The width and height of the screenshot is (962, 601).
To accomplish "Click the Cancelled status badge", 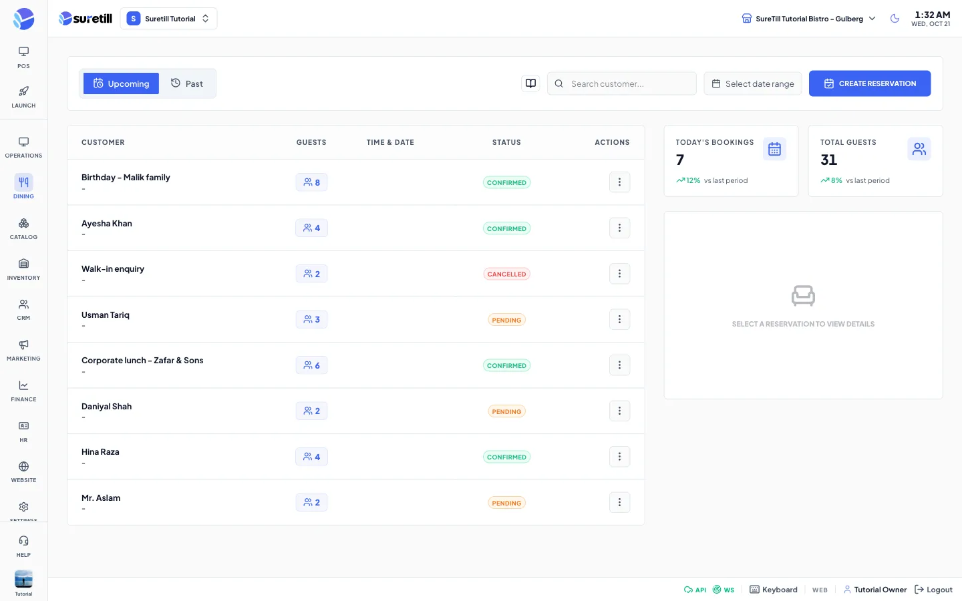I will coord(506,274).
